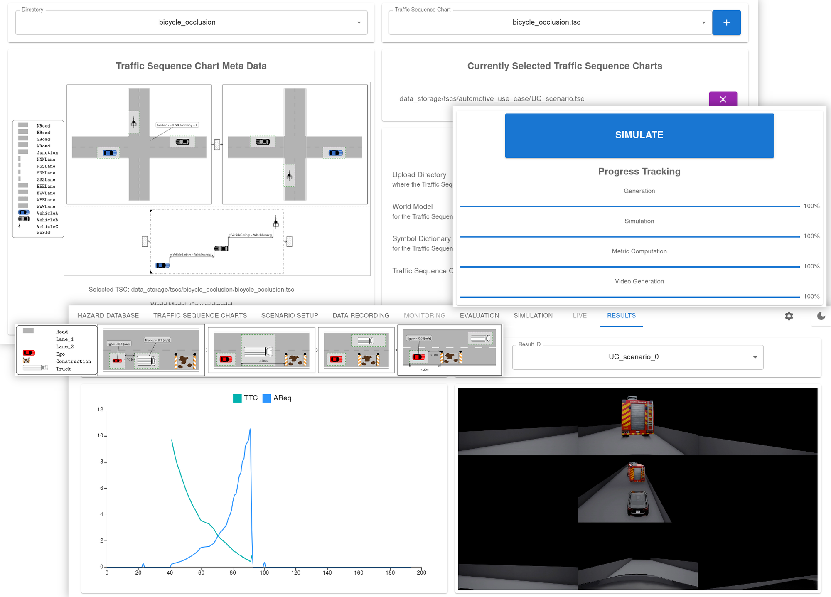Open the Evaluation tab
Image resolution: width=831 pixels, height=597 pixels.
[x=479, y=315]
